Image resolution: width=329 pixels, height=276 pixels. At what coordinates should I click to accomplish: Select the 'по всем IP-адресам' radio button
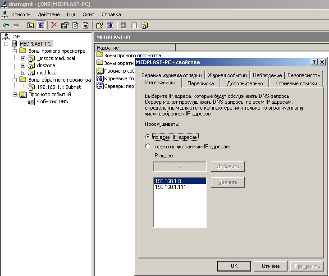coord(148,137)
